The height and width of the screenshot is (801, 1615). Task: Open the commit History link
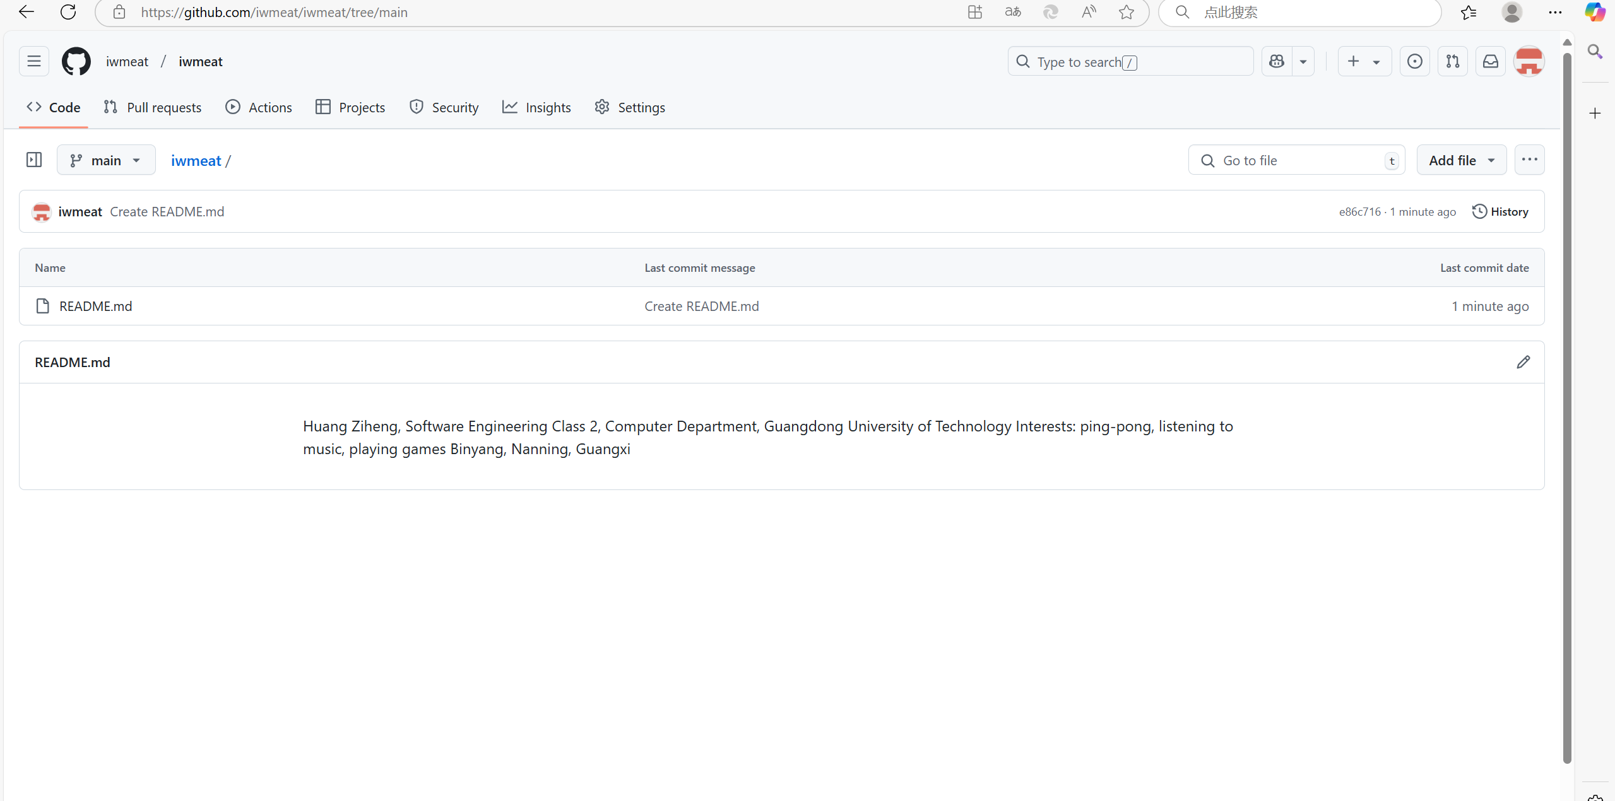pyautogui.click(x=1500, y=212)
